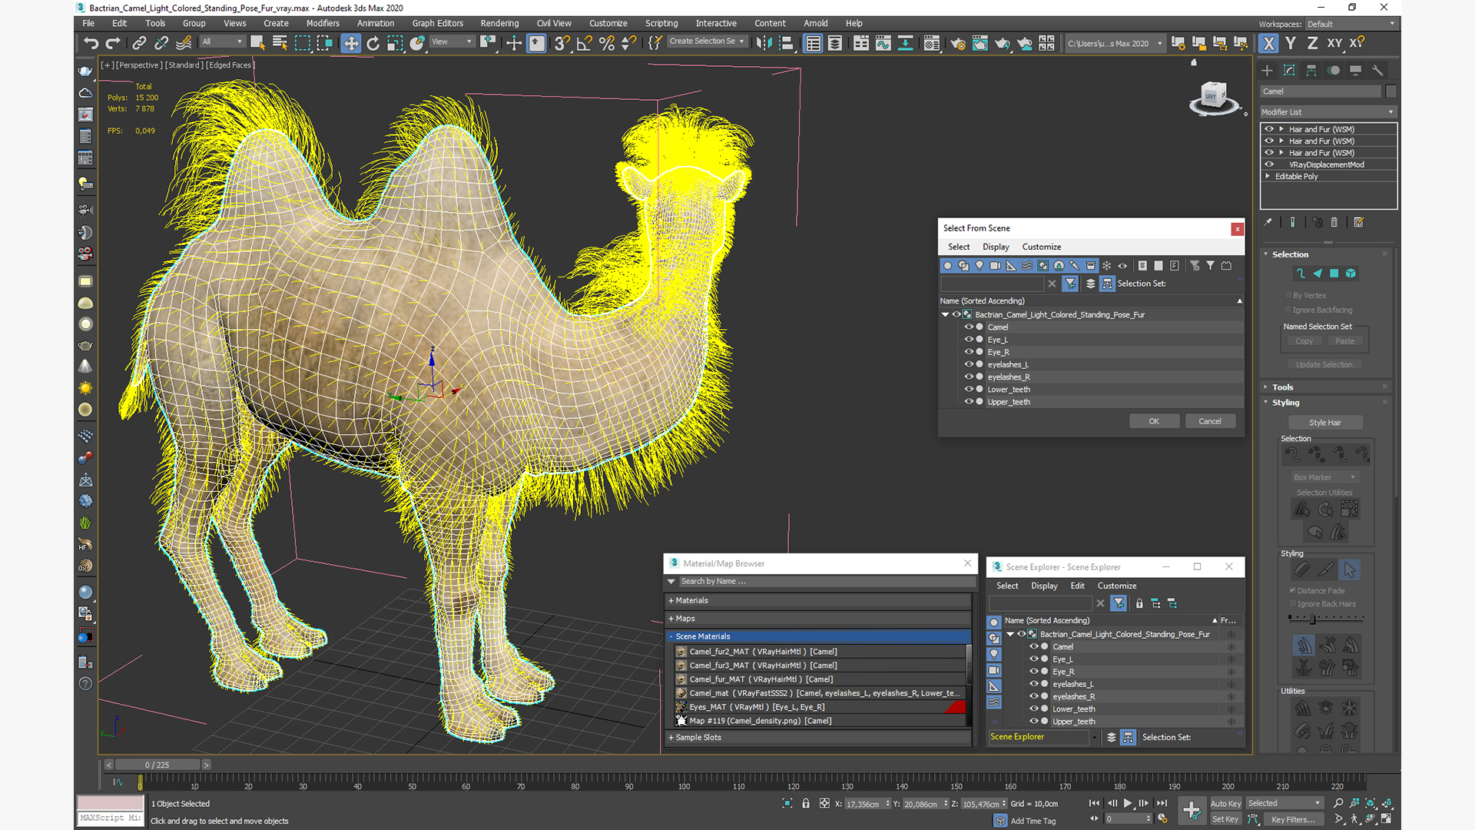
Task: Activate the Select and Move tool
Action: coord(350,43)
